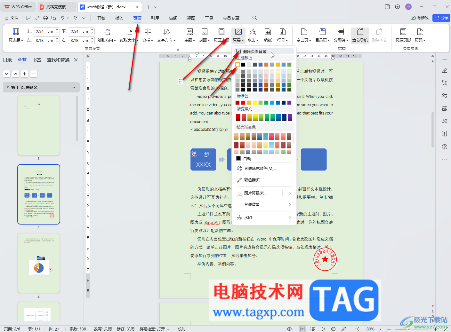Screen dimensions: 451x332
Task: Open the new tab plus button
Action: tap(149, 7)
